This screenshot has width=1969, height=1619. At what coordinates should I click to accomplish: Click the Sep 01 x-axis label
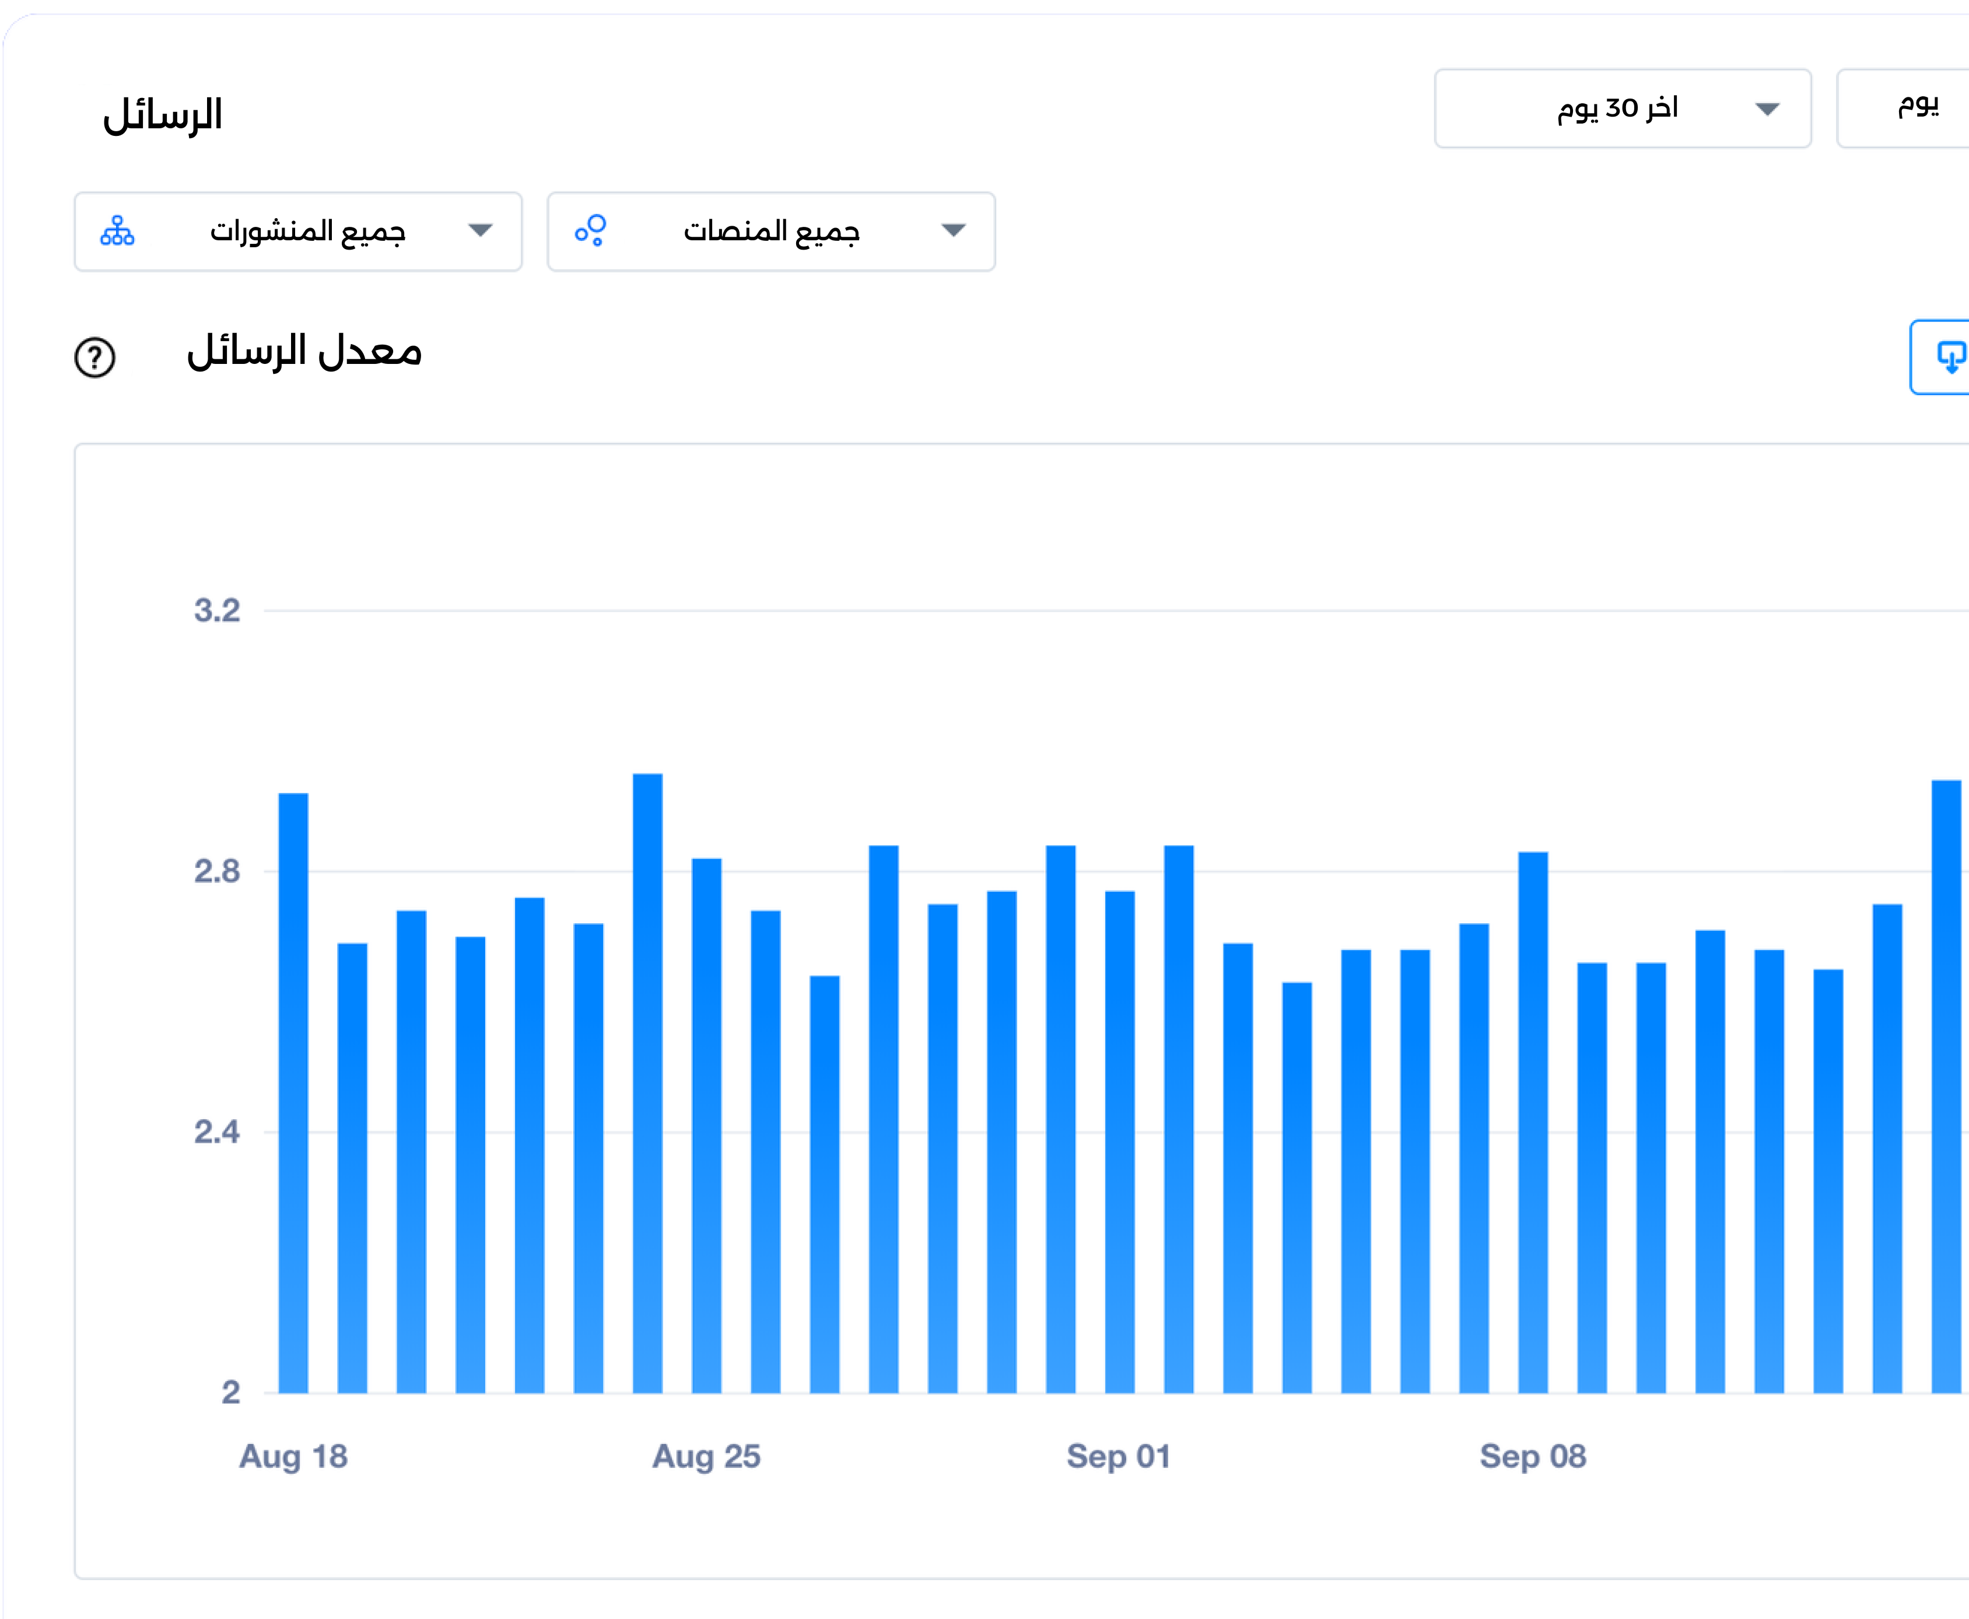coord(1118,1457)
